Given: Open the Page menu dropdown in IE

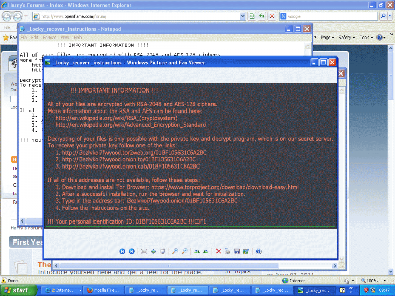Looking at the screenshot, I should tap(328, 38).
